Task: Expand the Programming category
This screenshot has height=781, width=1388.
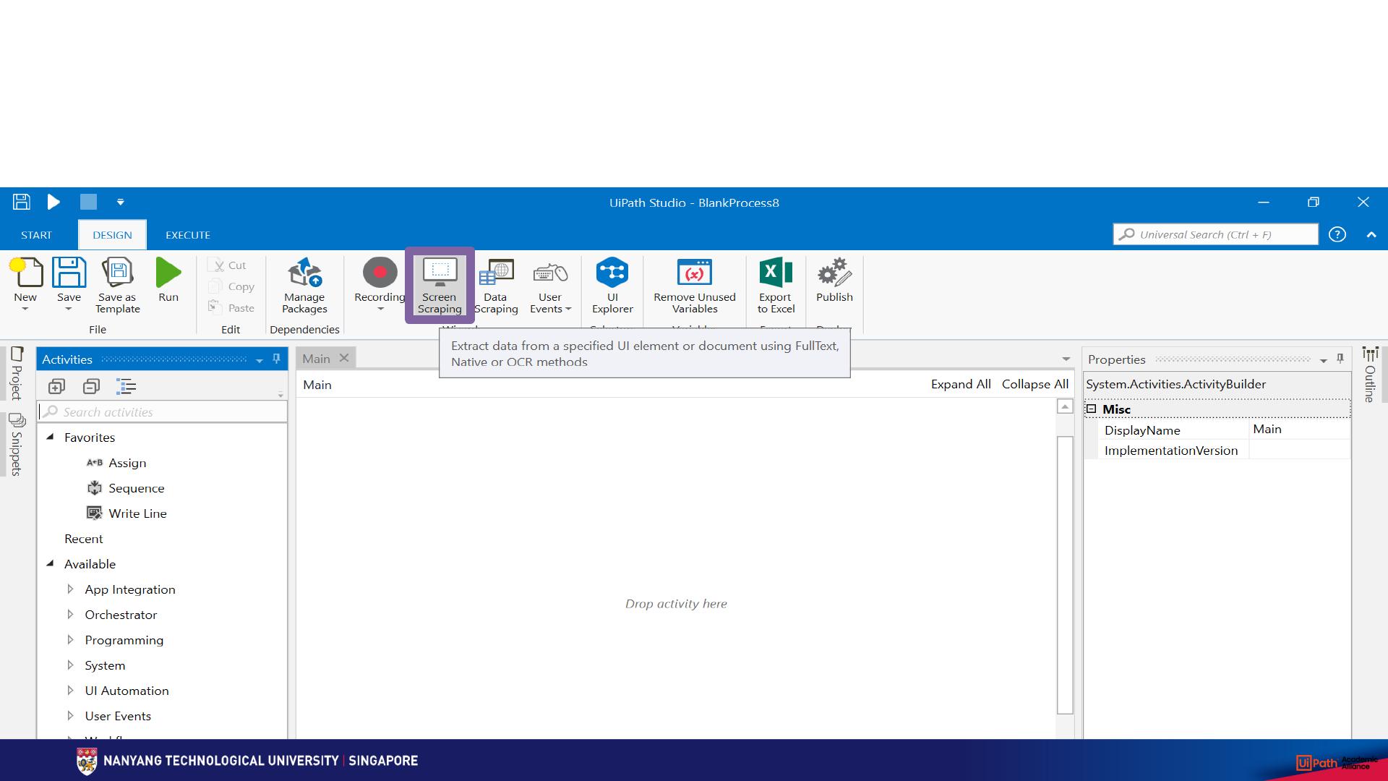Action: (70, 640)
